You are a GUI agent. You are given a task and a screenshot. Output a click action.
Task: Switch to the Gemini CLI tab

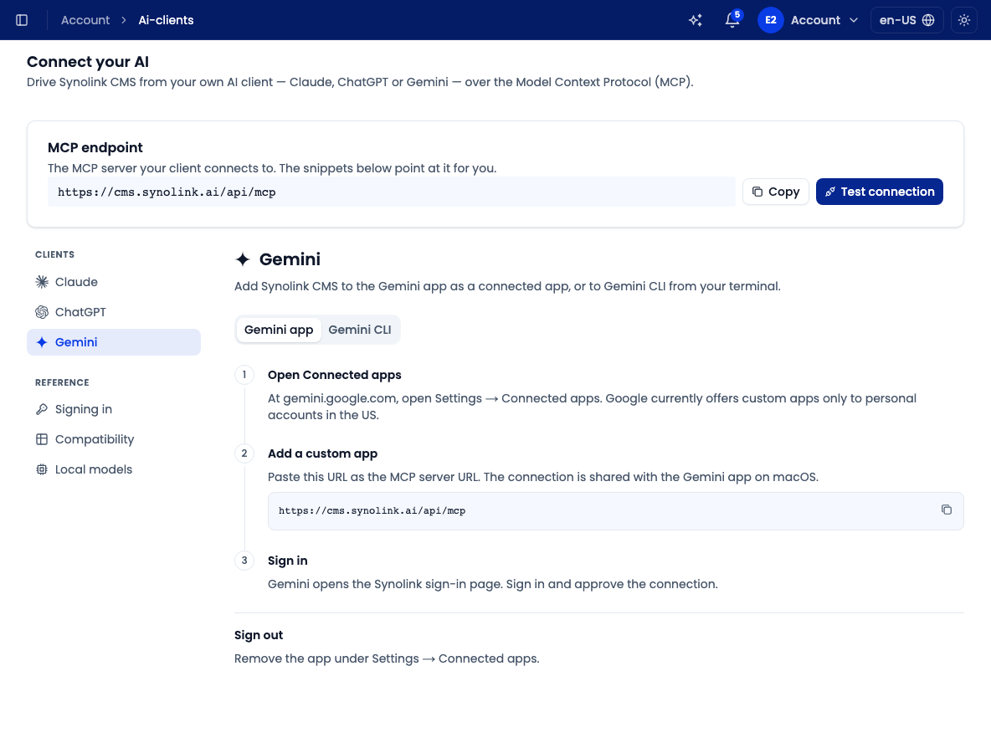coord(360,330)
